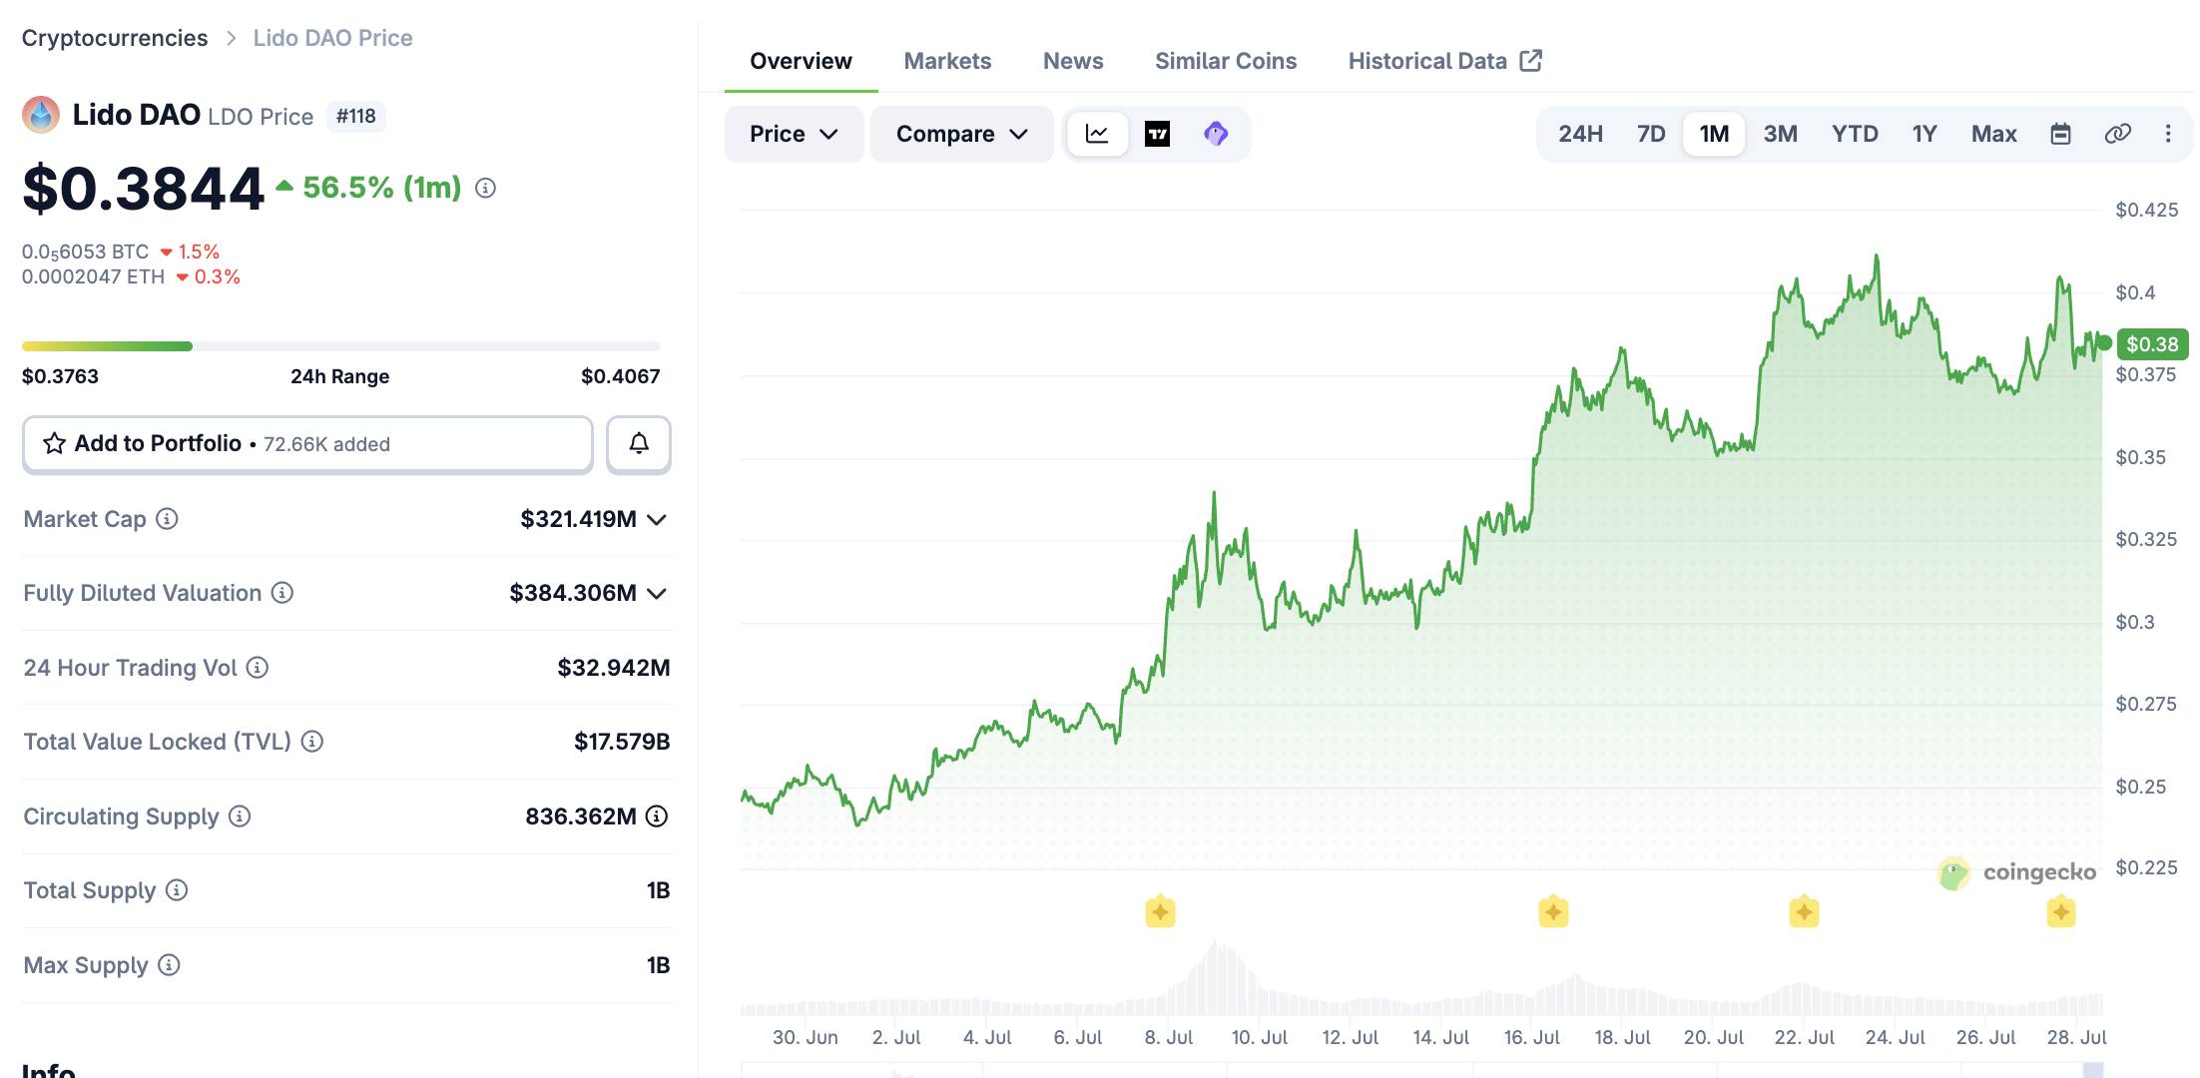Open the Similar Coins tab
Viewport: 2200px width, 1078px height.
click(x=1226, y=61)
